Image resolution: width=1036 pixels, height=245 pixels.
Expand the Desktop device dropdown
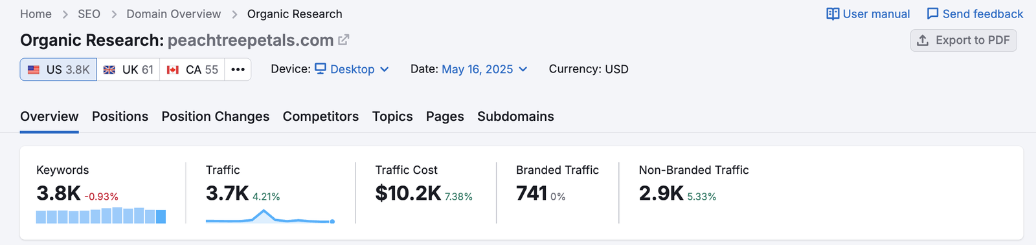coord(352,69)
